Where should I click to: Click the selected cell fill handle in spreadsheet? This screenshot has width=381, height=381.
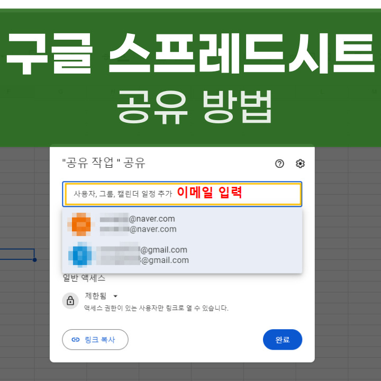[34, 260]
